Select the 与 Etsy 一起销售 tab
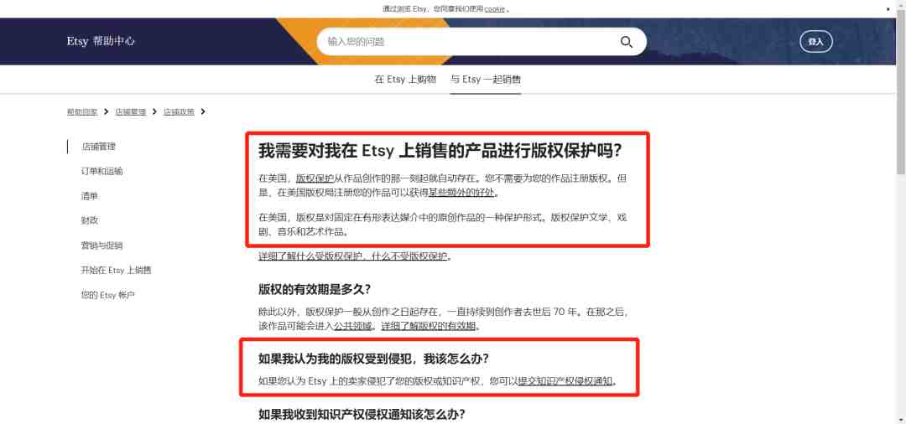906x424 pixels. pos(486,80)
